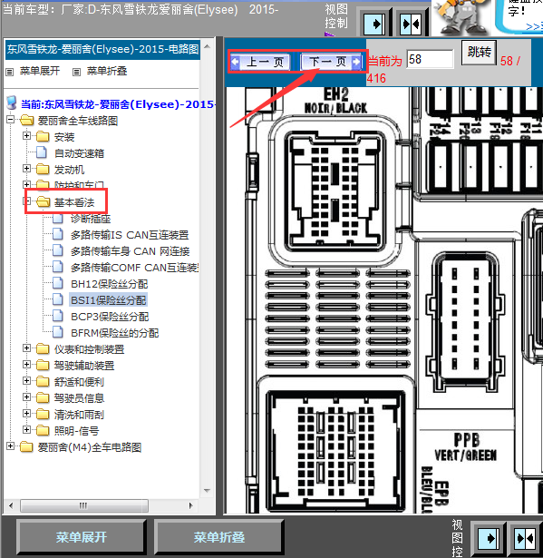Click folder icon of 安装
This screenshot has height=558, width=543.
pyautogui.click(x=43, y=136)
